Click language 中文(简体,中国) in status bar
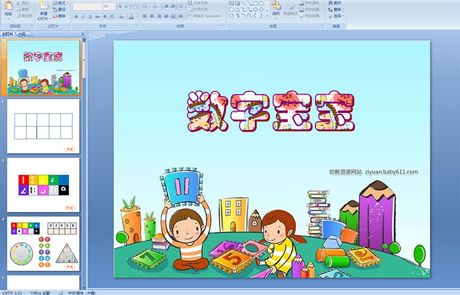 [x=82, y=292]
